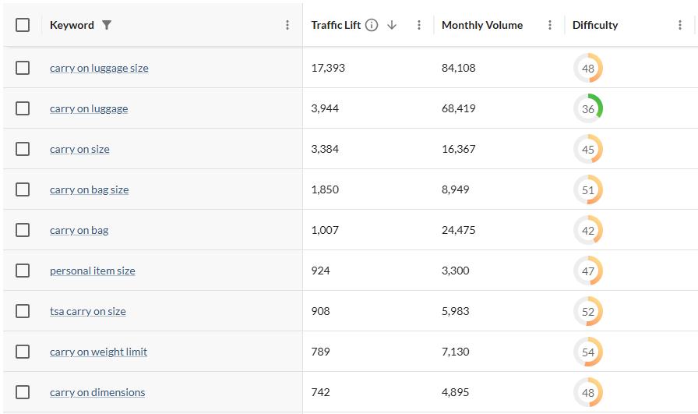The width and height of the screenshot is (698, 414).
Task: Tick the checkbox for personal item size
Action: click(x=23, y=271)
